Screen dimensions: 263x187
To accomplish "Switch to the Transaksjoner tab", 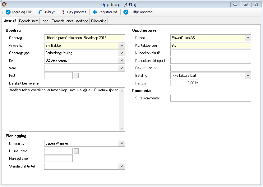I will tap(62, 21).
